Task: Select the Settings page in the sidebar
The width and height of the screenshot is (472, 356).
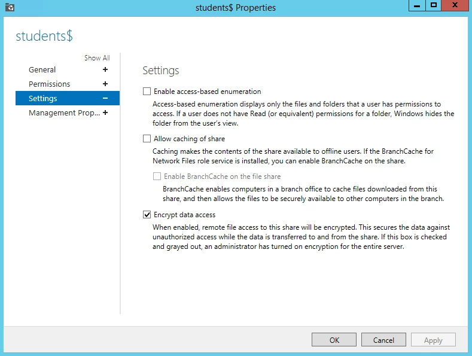Action: (x=68, y=98)
